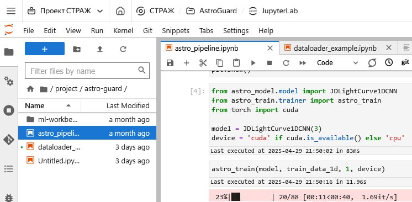Go to the home page icon
412x202 pixels.
[x=120, y=11]
